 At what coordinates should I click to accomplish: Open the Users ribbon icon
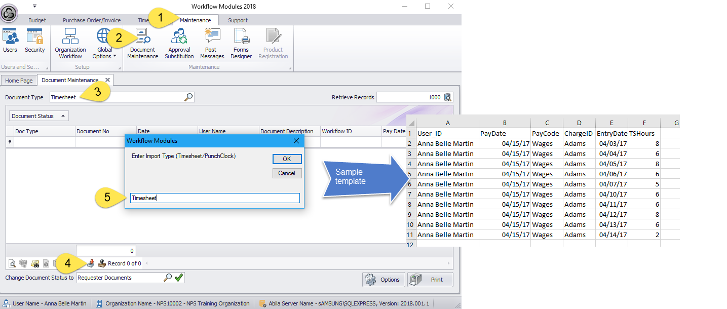tap(10, 41)
